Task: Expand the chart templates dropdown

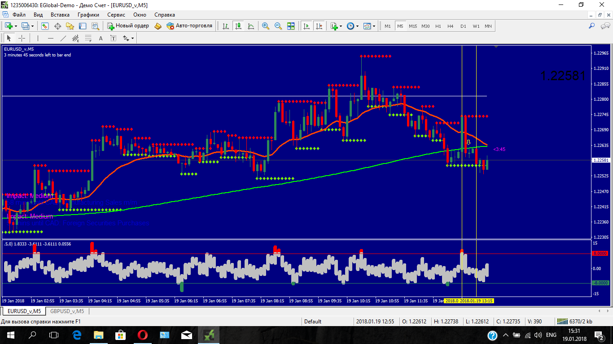Action: (x=374, y=26)
